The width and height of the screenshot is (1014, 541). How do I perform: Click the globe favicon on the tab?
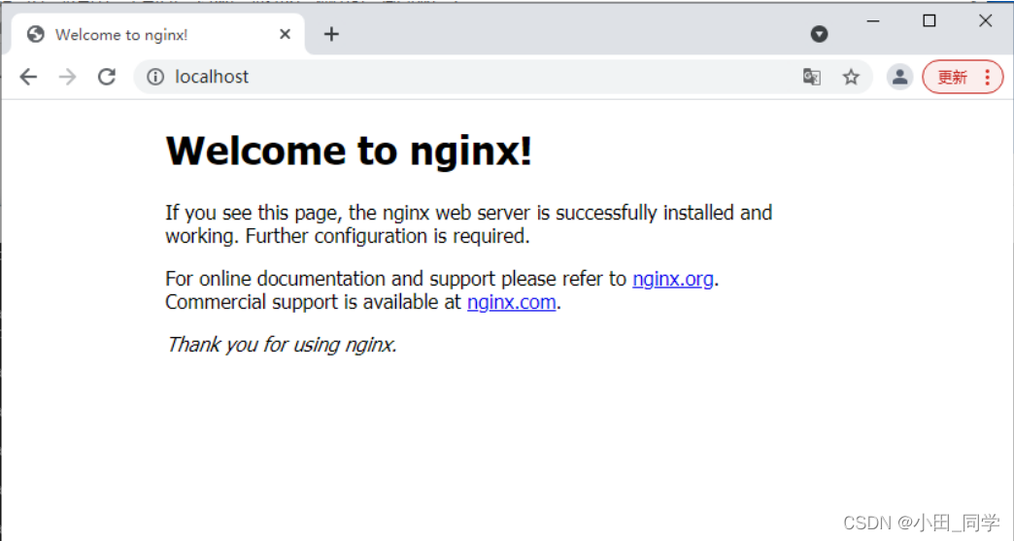coord(36,34)
